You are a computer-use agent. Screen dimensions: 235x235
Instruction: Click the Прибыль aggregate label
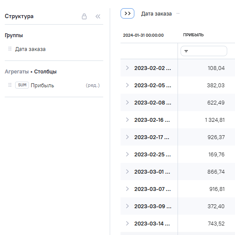click(42, 86)
